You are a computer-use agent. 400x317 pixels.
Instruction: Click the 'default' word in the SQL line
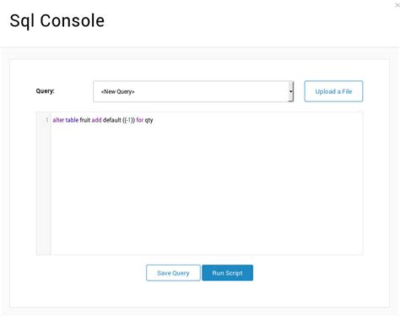(x=112, y=120)
